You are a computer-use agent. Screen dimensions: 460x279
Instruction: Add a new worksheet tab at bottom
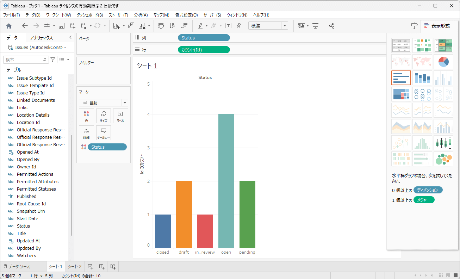tap(90, 267)
